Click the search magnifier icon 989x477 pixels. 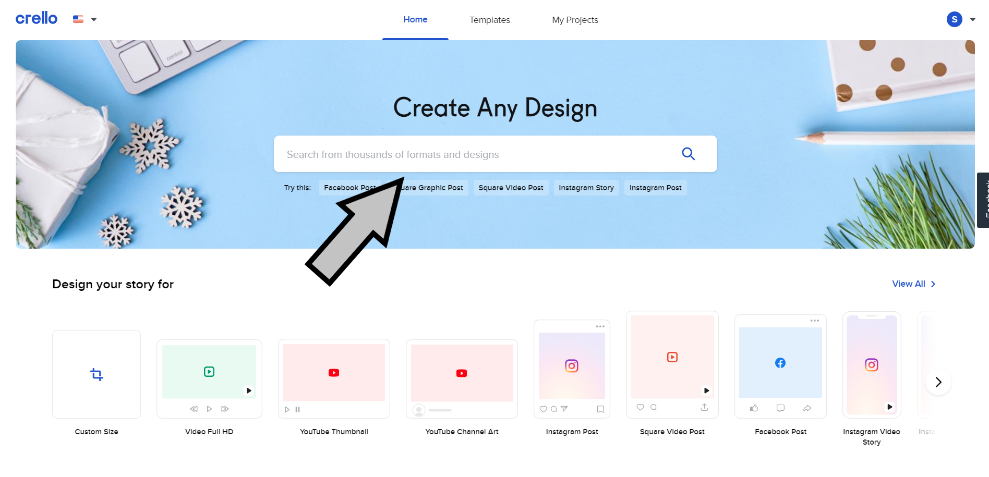point(688,154)
